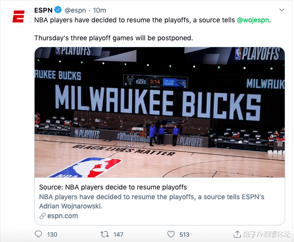Open the @espn handle profile
This screenshot has height=242, width=294.
(x=76, y=10)
